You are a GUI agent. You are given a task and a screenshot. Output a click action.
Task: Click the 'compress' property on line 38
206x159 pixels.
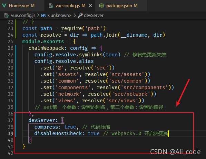tap(46, 127)
